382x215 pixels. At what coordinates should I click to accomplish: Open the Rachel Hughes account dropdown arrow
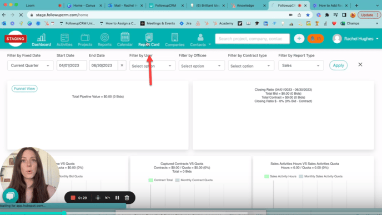(x=377, y=39)
